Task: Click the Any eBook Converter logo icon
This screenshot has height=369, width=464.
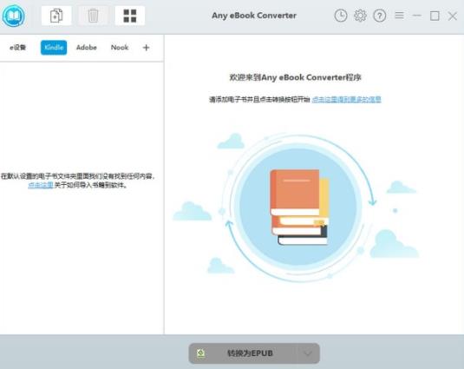Action: coord(13,16)
